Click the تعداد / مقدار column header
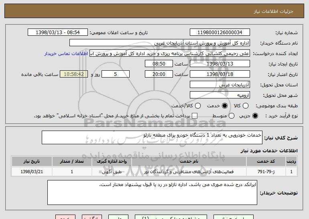Viewport: 309px width, 219px height. pyautogui.click(x=72, y=162)
